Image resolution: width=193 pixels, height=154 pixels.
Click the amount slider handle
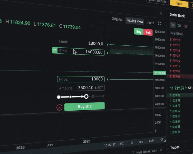(86, 97)
